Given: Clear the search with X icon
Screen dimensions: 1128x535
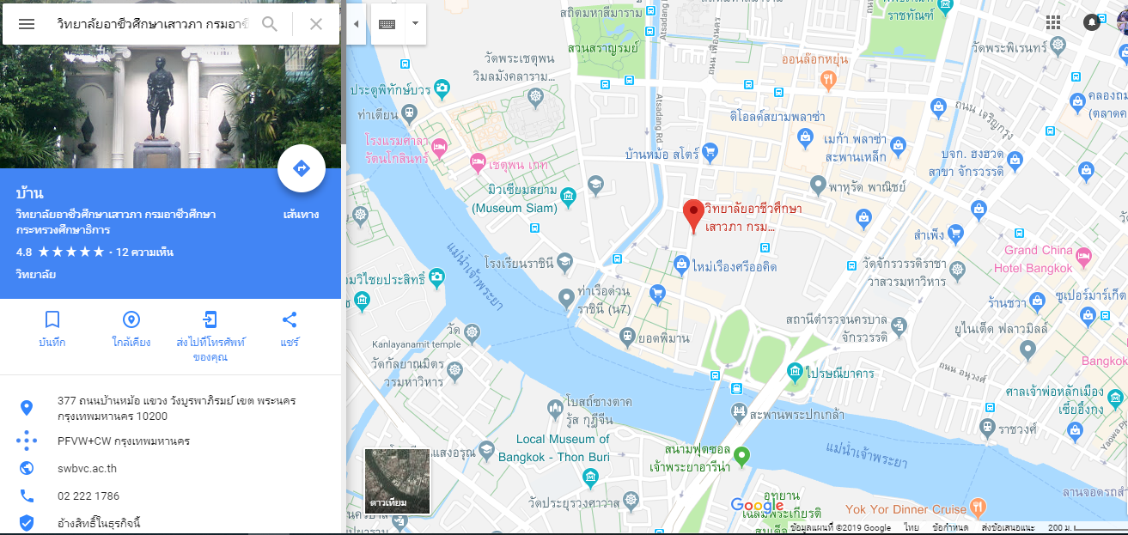Looking at the screenshot, I should point(315,24).
